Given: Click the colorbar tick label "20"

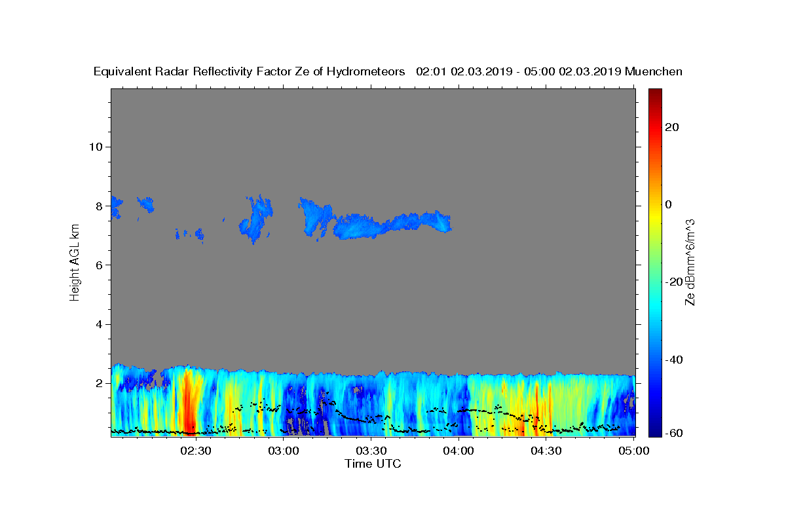Looking at the screenshot, I should [x=671, y=127].
